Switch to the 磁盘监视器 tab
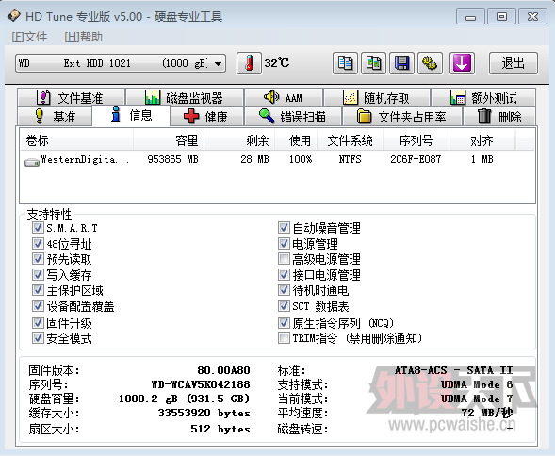 click(185, 97)
